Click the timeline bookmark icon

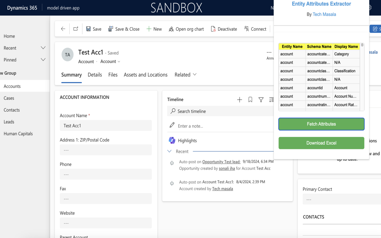point(250,100)
